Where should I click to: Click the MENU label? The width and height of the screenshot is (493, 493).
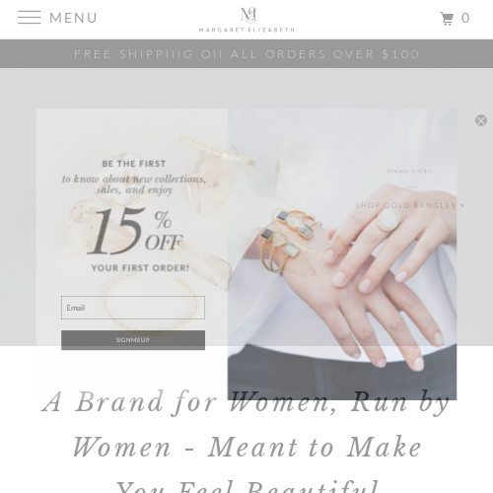(x=73, y=18)
